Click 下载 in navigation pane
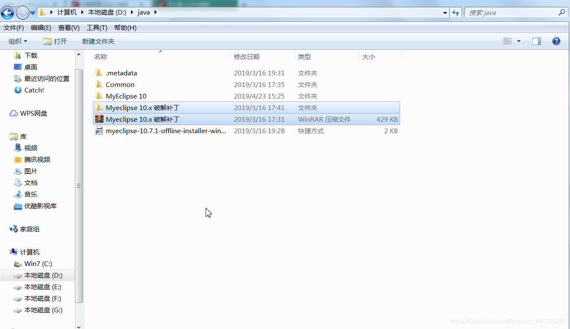570x329 pixels. pos(31,55)
